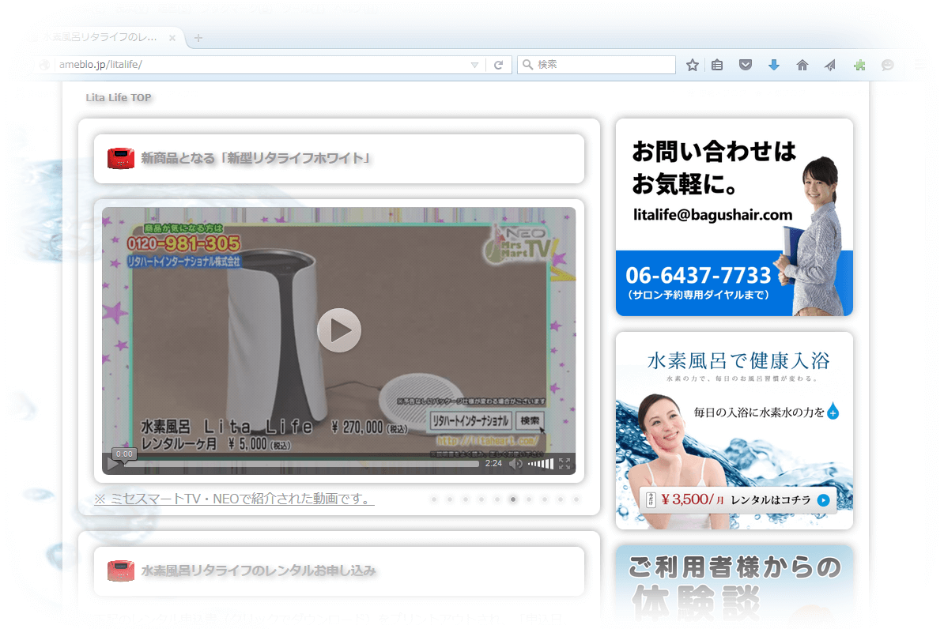Viewport: 944px width, 629px height.
Task: Open the ご利用者様からの体験談 banner
Action: tap(734, 584)
